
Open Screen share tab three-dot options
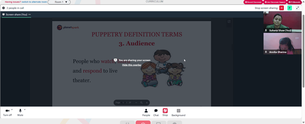click(x=30, y=14)
